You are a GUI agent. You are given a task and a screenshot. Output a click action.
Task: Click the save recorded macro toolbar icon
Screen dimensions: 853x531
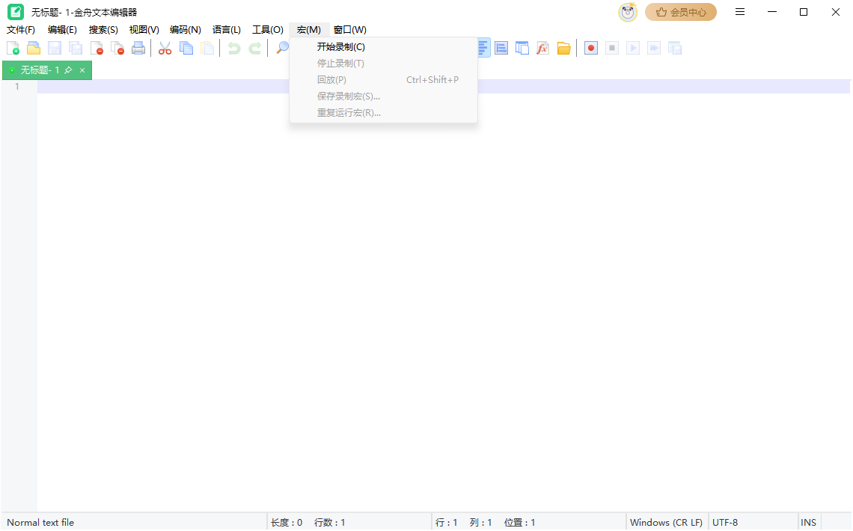[x=675, y=48]
